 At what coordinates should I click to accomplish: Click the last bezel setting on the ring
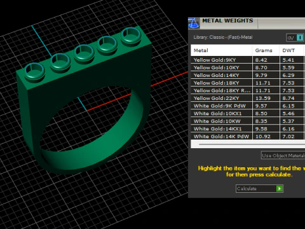131,36
